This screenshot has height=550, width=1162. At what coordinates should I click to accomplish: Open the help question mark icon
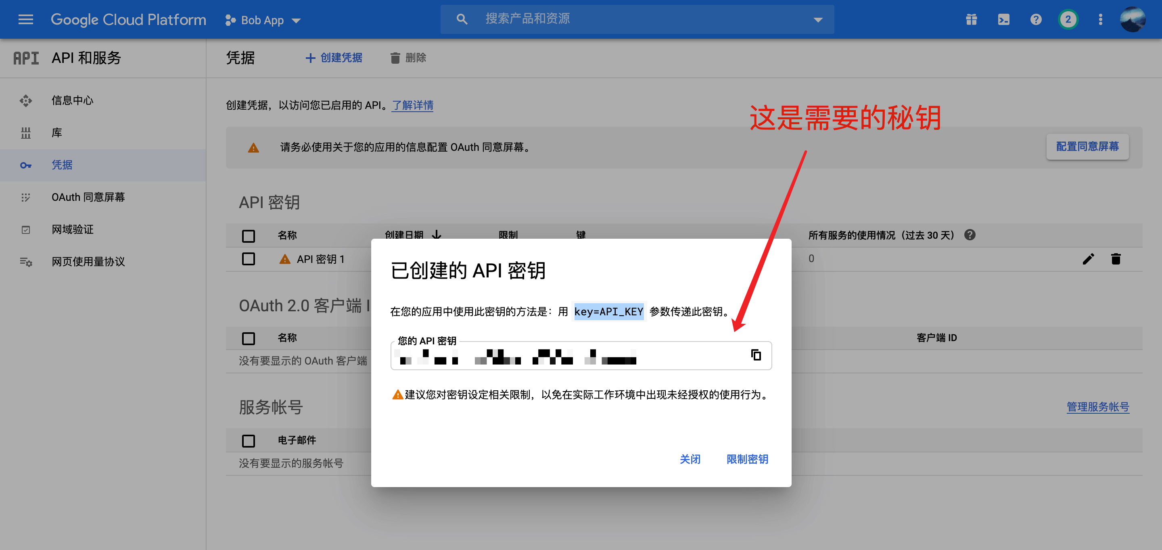[1036, 19]
